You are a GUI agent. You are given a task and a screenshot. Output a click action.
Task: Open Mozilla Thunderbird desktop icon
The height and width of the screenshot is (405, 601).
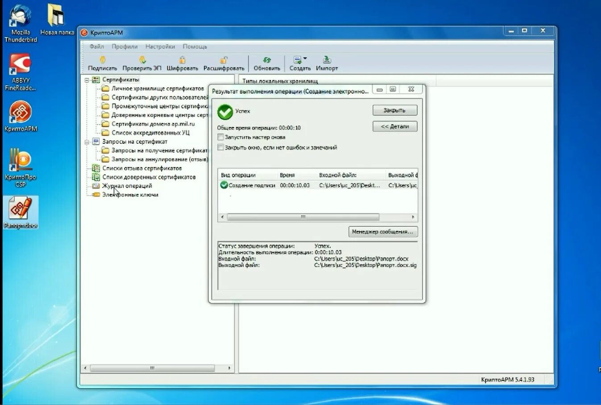(21, 24)
